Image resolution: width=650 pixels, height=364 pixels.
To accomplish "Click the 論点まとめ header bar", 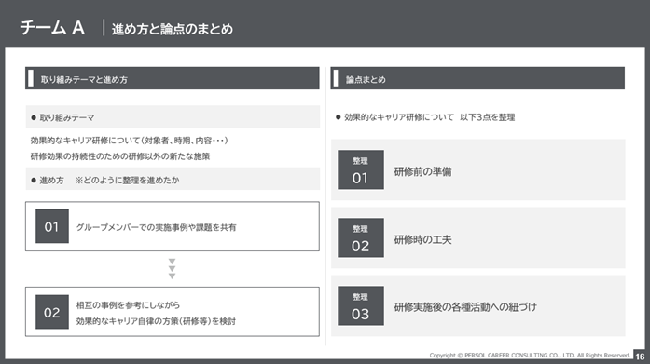I will pos(477,78).
